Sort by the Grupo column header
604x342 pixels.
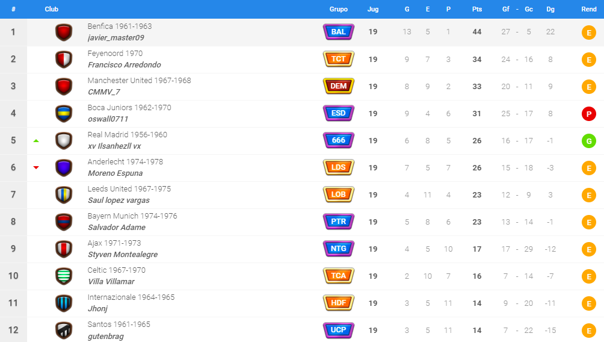[x=339, y=9]
